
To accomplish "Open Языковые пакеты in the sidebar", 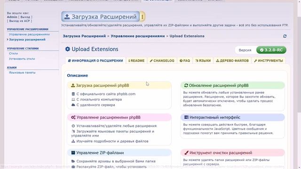I will click(22, 73).
